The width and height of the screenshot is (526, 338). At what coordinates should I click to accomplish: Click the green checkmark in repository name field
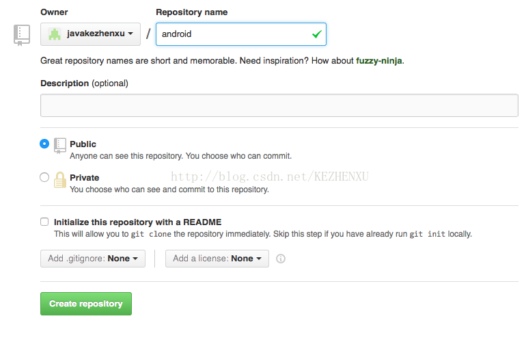tap(317, 34)
